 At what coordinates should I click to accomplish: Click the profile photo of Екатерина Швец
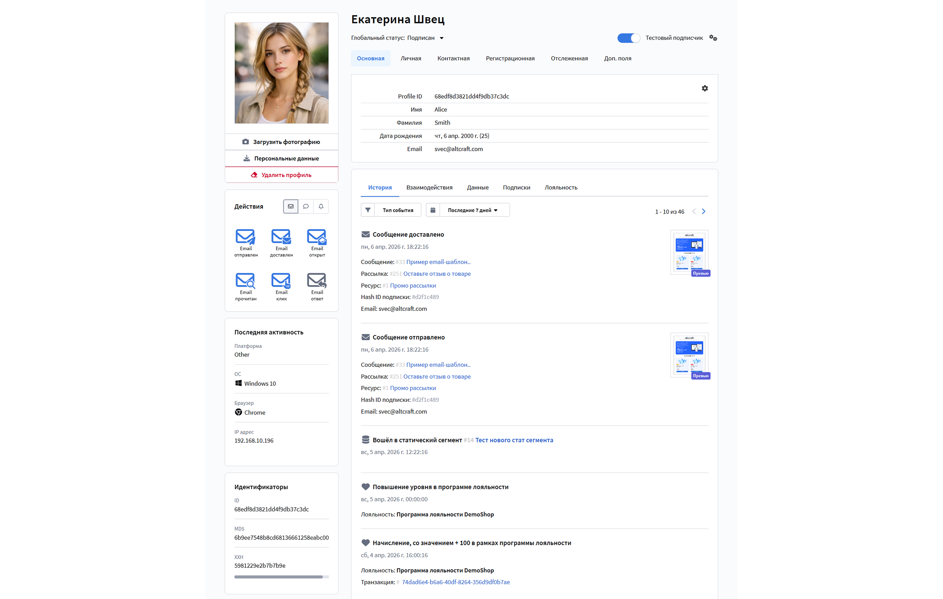coord(281,73)
